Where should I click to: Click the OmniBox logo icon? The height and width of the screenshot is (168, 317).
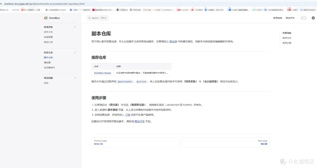[46, 18]
